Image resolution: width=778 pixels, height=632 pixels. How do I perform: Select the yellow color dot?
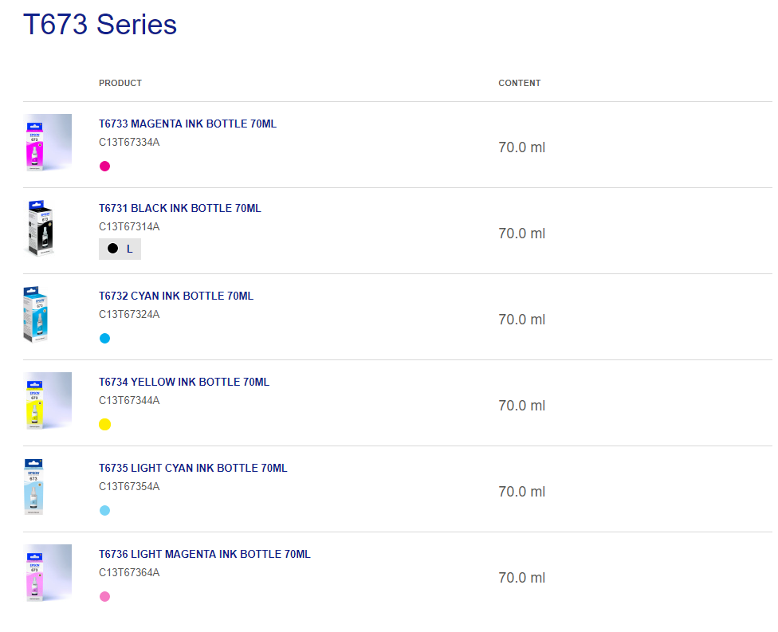(104, 425)
